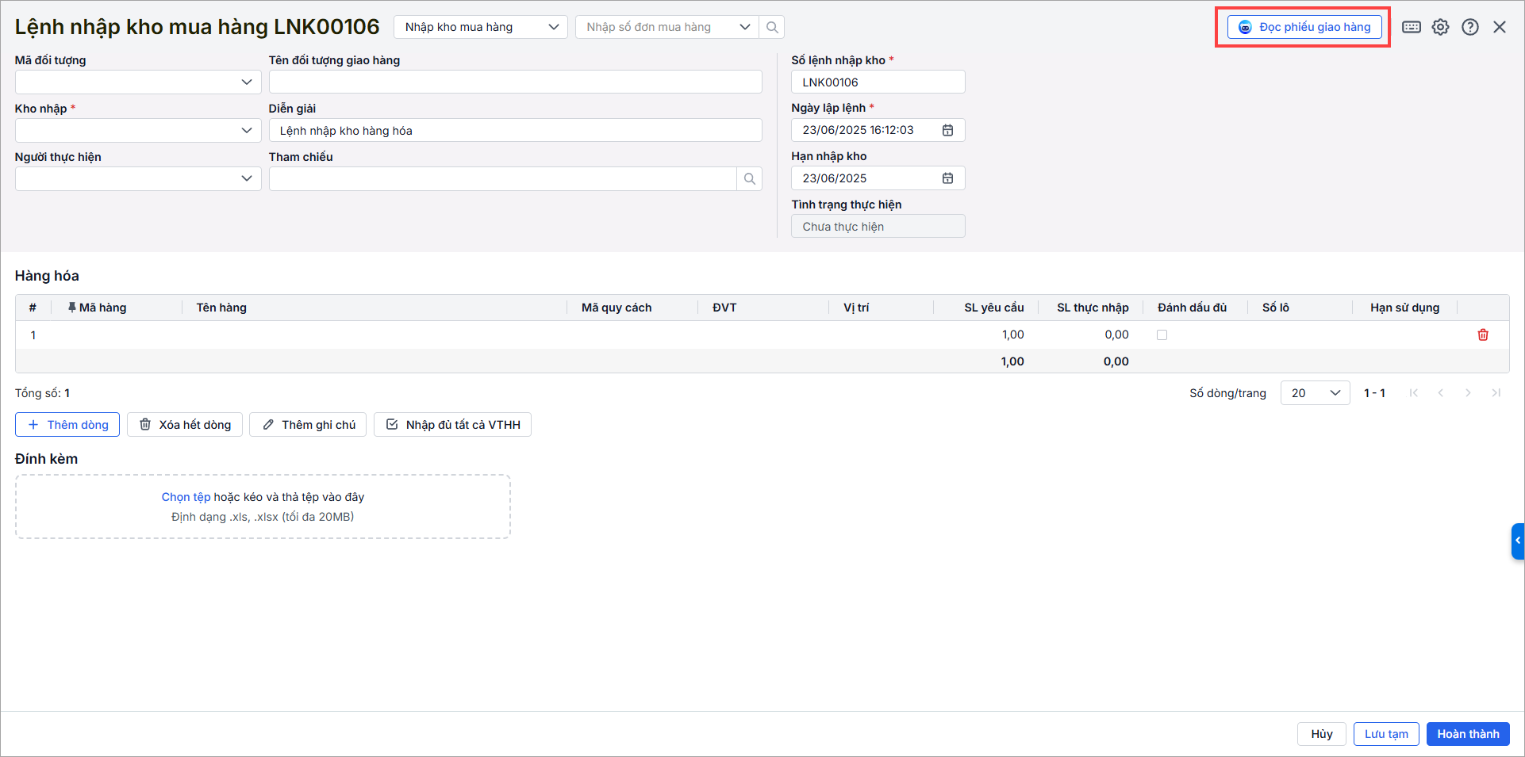Tick the Đánh dấu đủ checkbox
The image size is (1525, 757).
pyautogui.click(x=1162, y=335)
